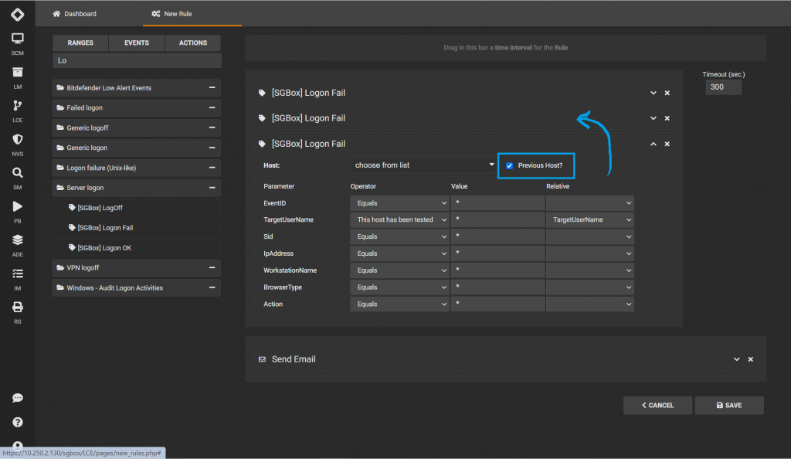791x459 pixels.
Task: Open TargetUserName relative dropdown
Action: click(589, 220)
